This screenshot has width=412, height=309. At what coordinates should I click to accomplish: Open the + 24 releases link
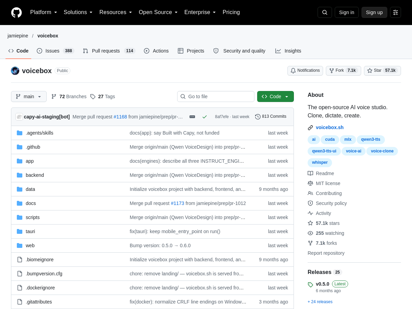[320, 302]
